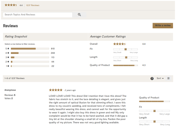Filter reviews by 4 star row
This screenshot has width=176, height=127.
coord(30,53)
